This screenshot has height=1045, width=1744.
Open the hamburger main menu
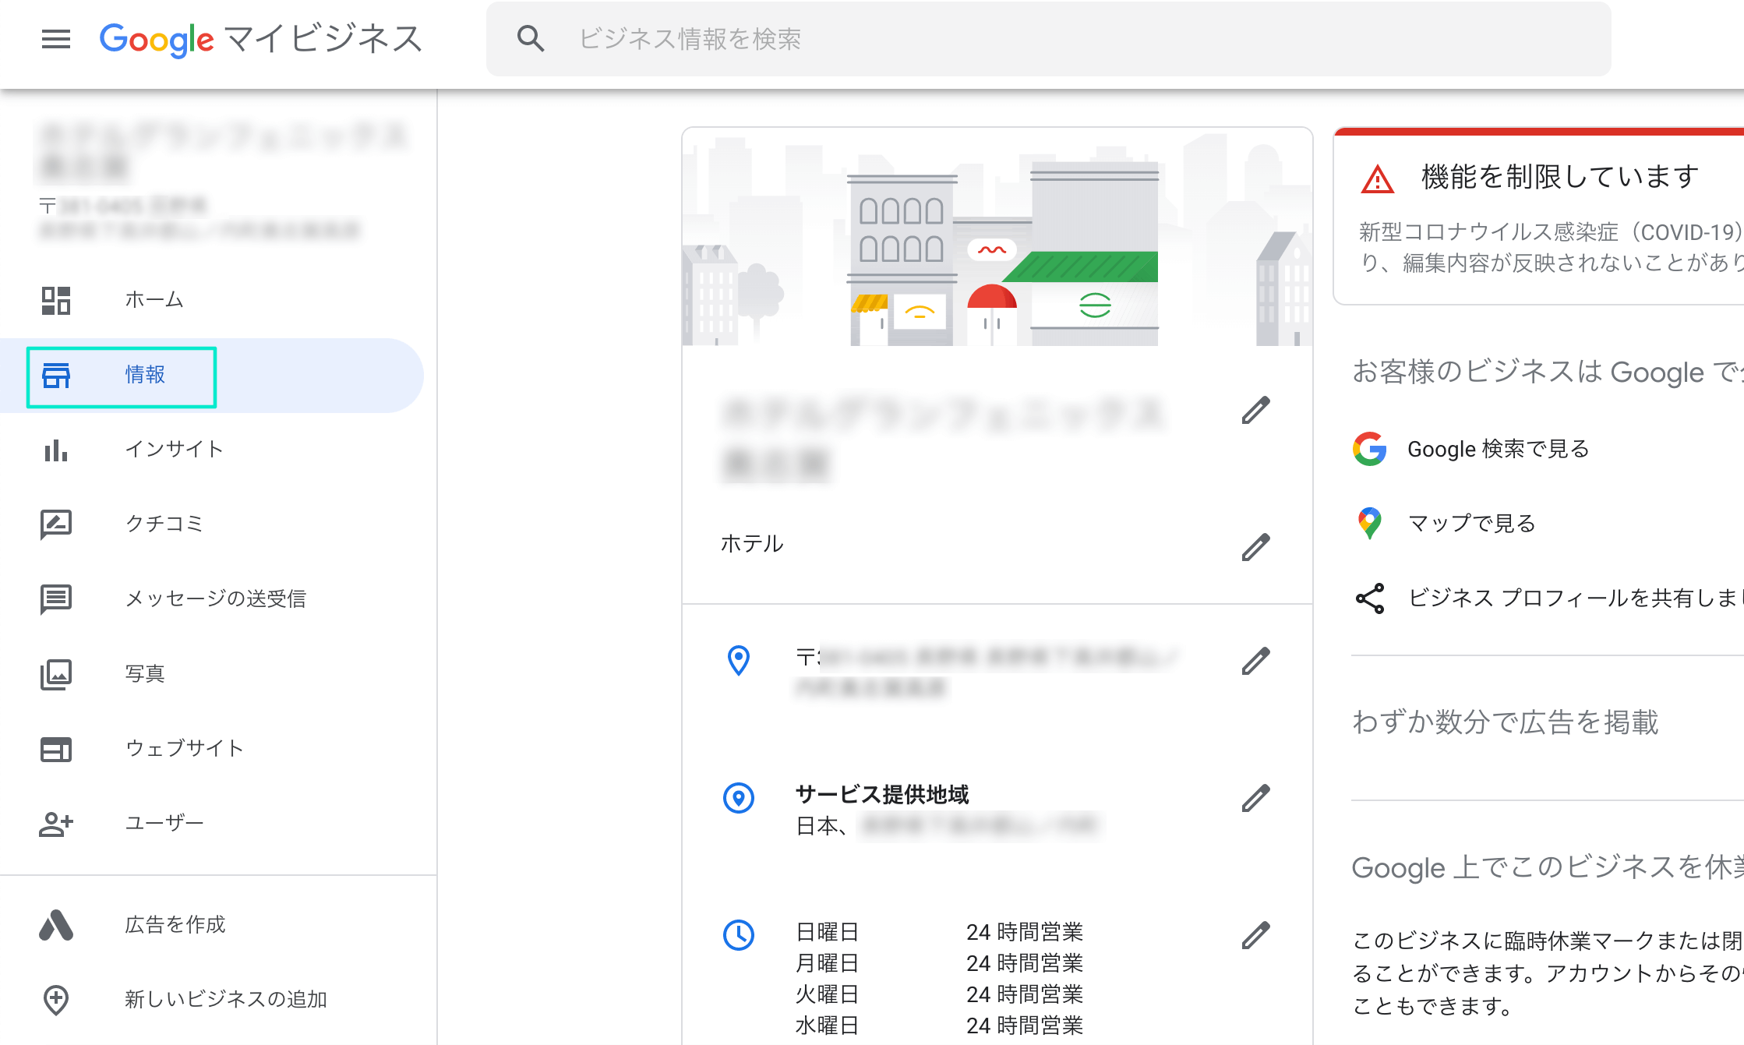(x=56, y=39)
